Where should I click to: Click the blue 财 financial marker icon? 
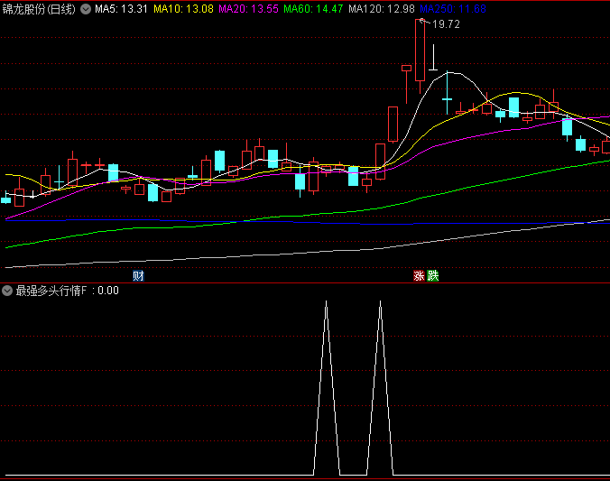coord(138,276)
